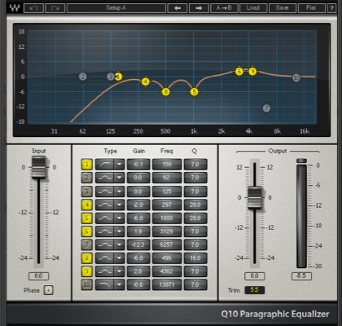The height and width of the screenshot is (326, 342).
Task: Disable band 4 with its yellow button
Action: 87,205
